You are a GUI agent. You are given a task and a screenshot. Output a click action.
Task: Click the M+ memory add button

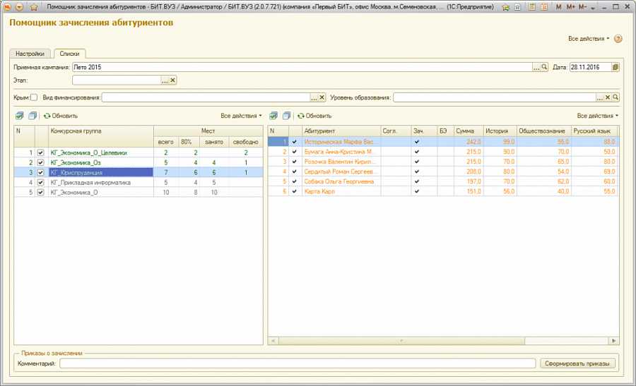570,7
